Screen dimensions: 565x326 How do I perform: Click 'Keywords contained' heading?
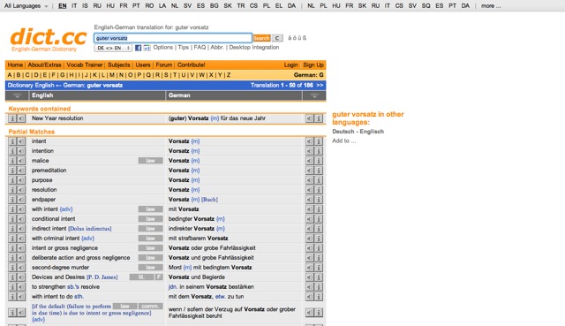(39, 109)
